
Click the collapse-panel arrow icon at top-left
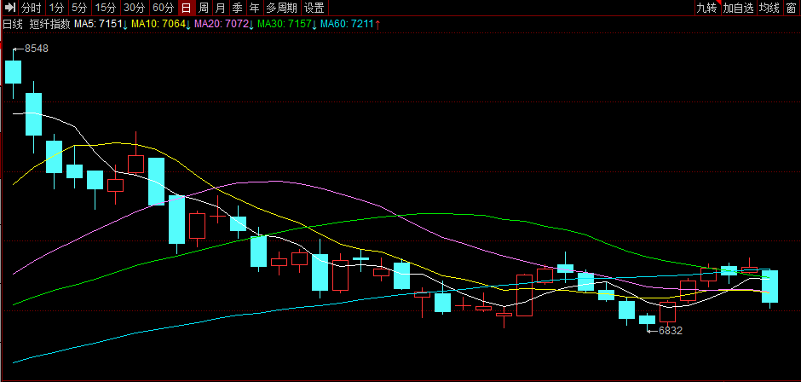click(x=10, y=8)
